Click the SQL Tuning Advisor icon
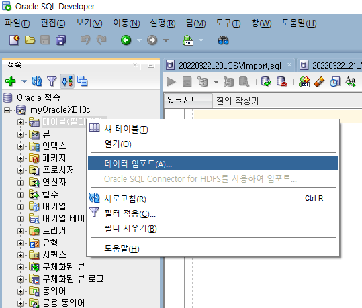The width and height of the screenshot is (362, 308). (x=244, y=82)
